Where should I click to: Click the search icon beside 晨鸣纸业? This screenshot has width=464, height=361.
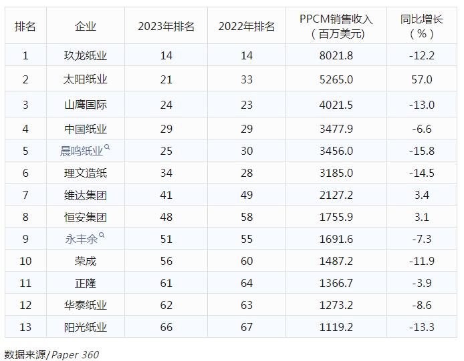(x=107, y=148)
